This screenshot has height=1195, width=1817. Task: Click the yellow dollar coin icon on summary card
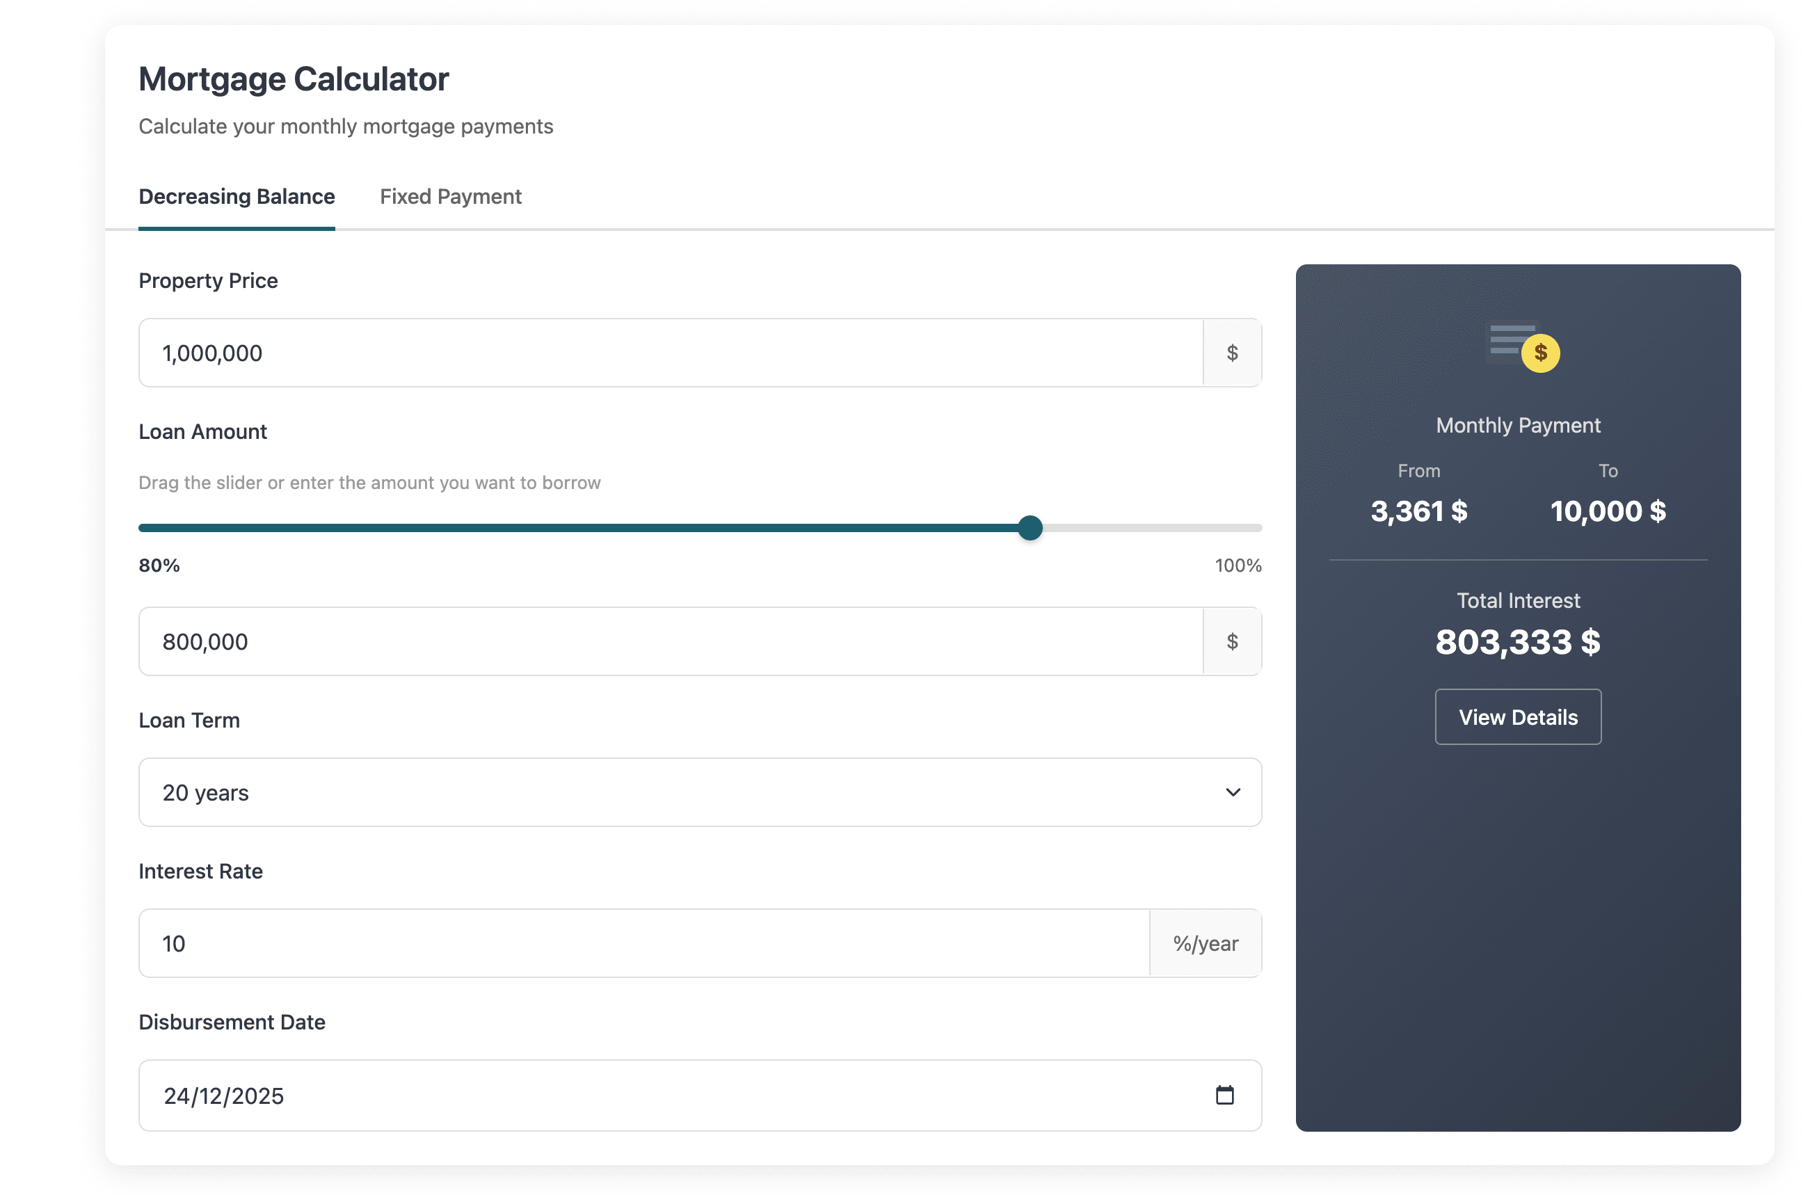1540,352
